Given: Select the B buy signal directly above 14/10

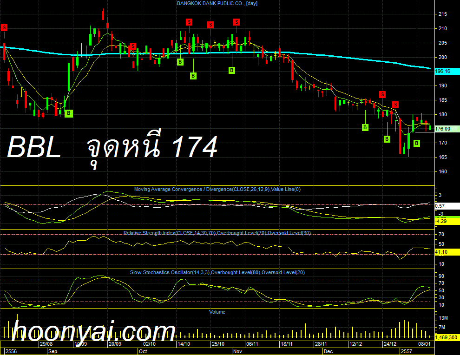Looking at the screenshot, I should click(x=180, y=62).
